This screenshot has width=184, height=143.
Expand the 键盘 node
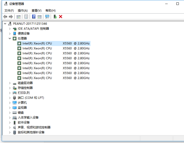coord(10,113)
